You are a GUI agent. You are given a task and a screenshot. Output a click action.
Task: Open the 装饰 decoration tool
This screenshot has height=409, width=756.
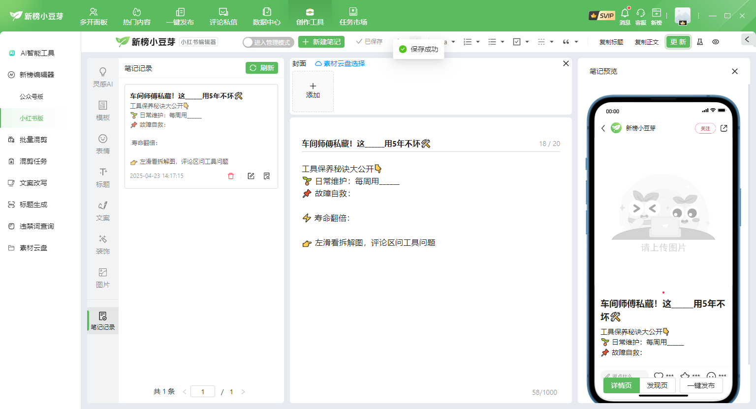(103, 244)
